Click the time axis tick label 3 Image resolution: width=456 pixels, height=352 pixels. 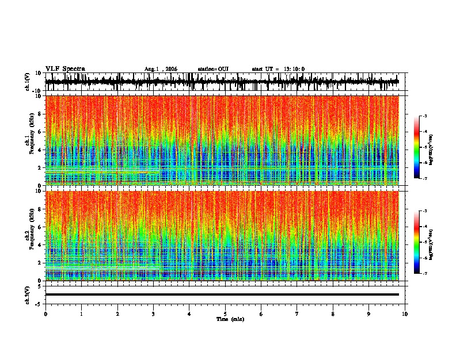(x=153, y=314)
